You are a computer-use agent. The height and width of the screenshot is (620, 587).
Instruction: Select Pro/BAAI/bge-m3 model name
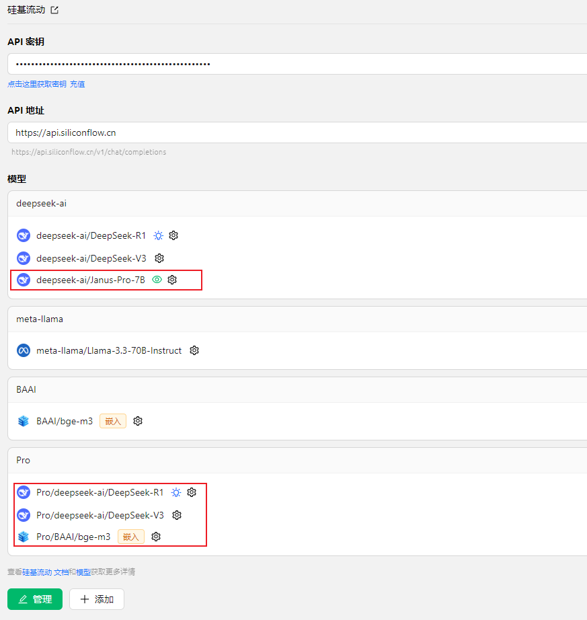click(x=73, y=537)
